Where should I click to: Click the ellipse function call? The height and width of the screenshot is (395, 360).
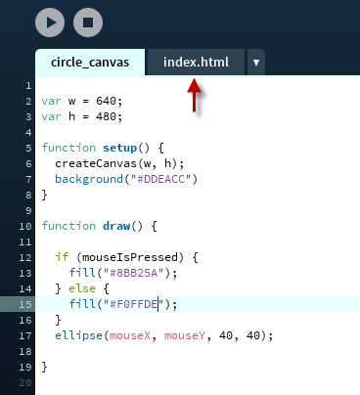78,335
